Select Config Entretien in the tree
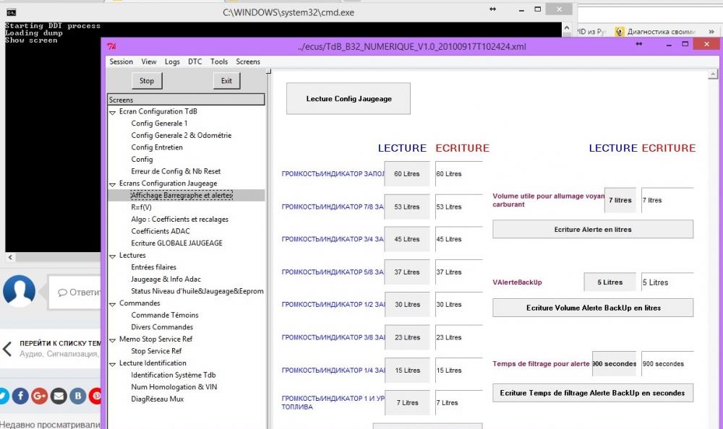Screen dimensions: 723x429 point(157,147)
